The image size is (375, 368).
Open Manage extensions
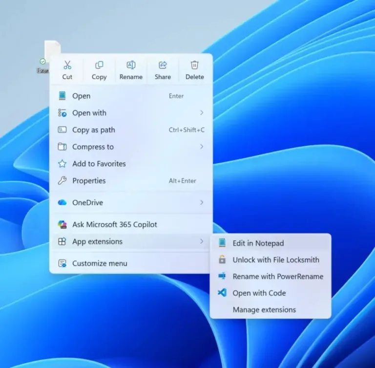(271, 309)
